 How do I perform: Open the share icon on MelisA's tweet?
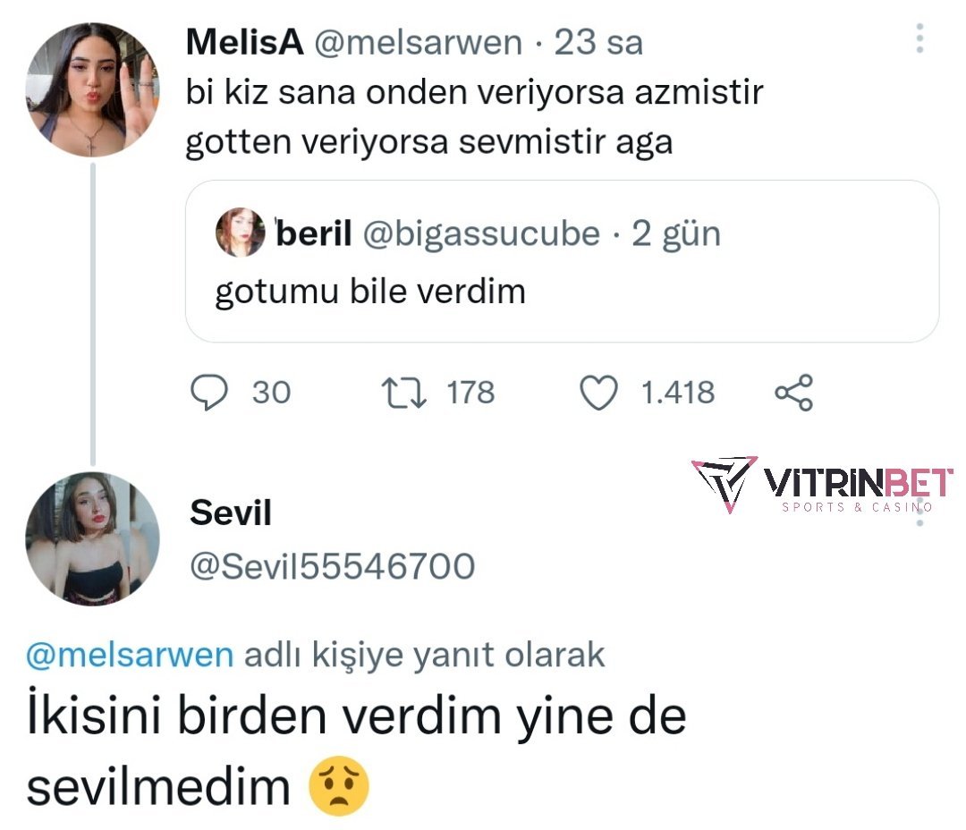793,393
